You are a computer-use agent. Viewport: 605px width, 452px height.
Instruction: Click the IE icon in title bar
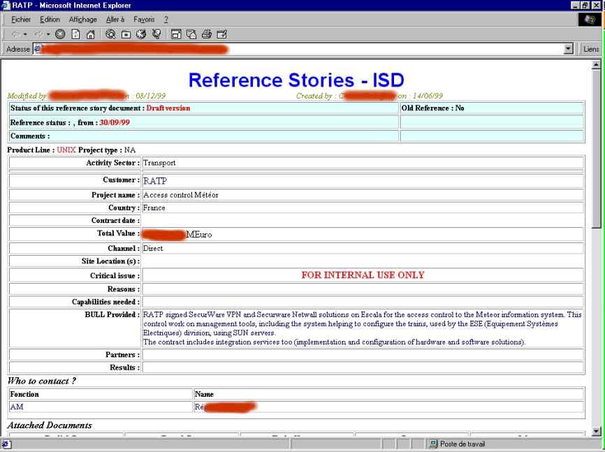coord(6,5)
